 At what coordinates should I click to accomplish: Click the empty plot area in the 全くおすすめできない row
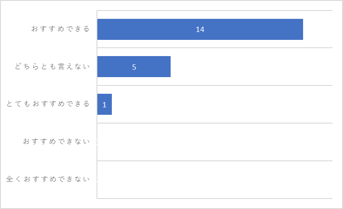tap(215, 180)
